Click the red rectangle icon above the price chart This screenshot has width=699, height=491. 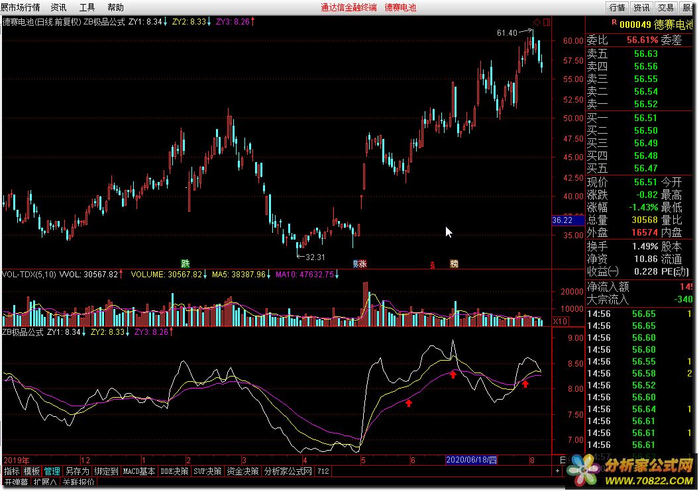click(547, 22)
